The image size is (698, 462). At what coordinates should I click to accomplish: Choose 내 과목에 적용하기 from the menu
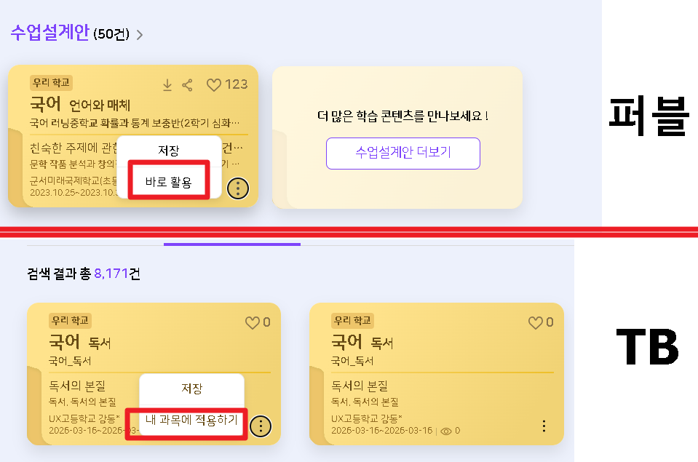pyautogui.click(x=191, y=420)
